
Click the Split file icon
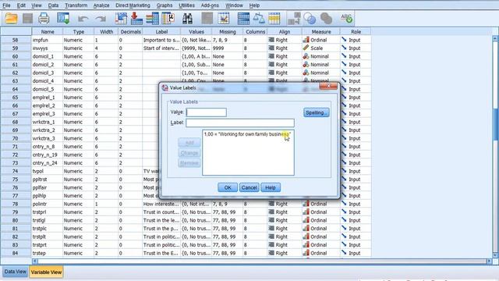[x=243, y=19]
